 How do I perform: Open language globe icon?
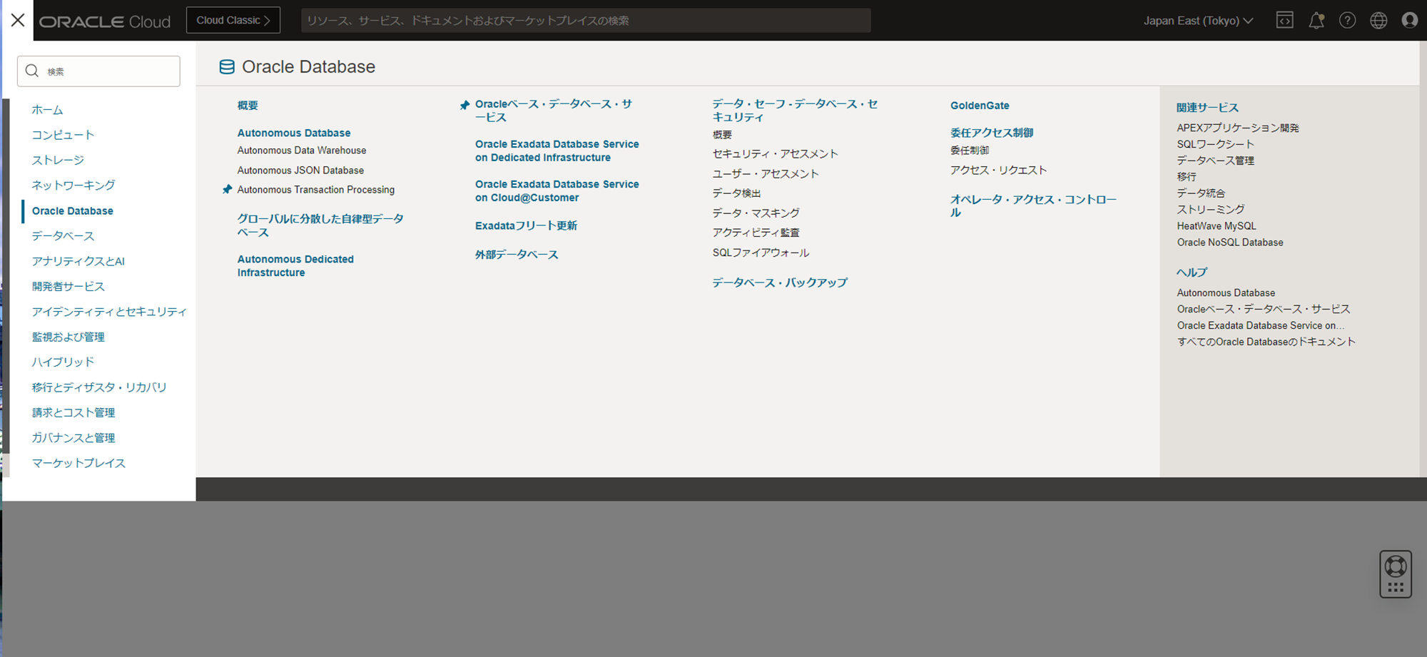click(x=1378, y=20)
